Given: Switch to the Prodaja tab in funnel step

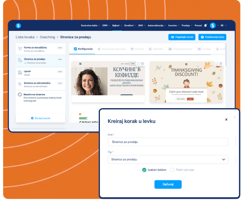Looking at the screenshot, I should [204, 49].
